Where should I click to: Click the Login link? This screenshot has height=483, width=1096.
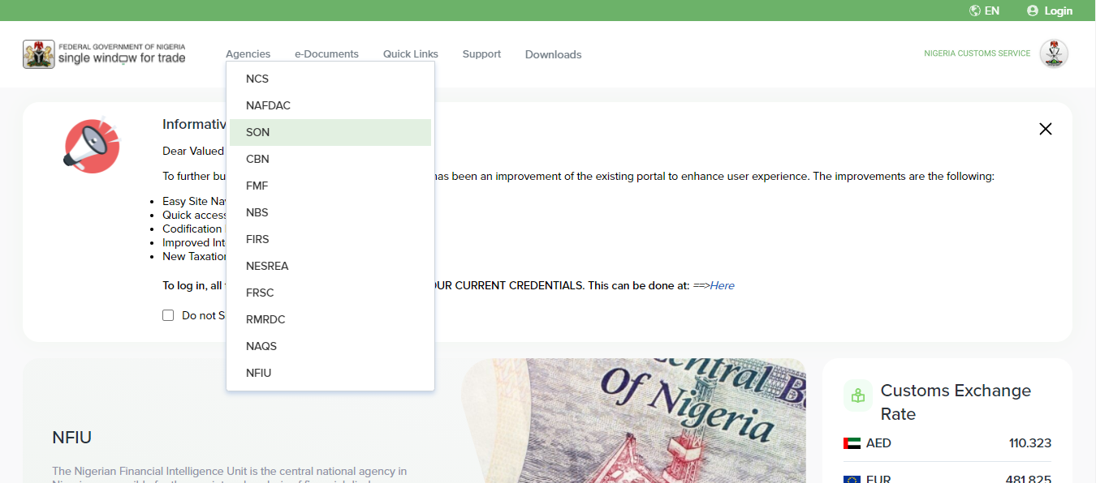coord(1059,11)
